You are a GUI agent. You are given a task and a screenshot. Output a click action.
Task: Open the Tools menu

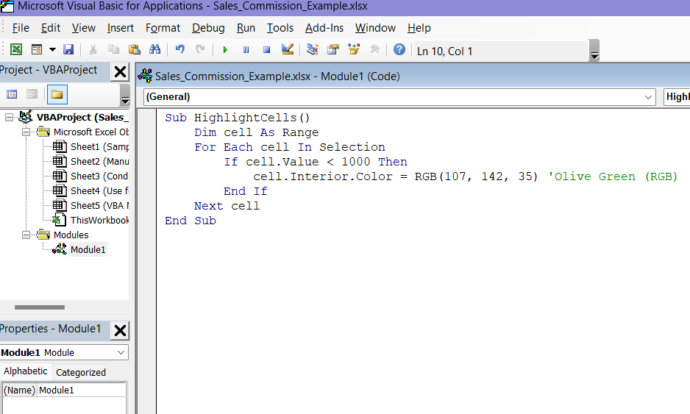click(280, 28)
